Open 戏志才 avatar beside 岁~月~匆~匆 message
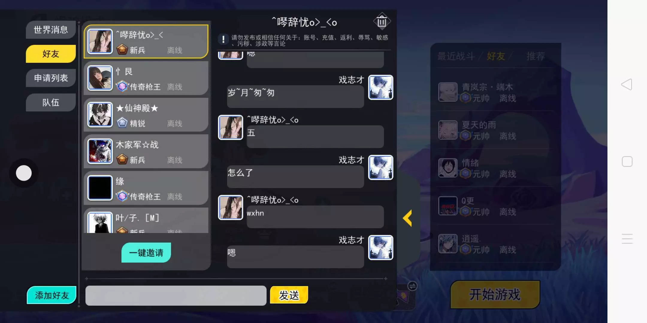 380,87
